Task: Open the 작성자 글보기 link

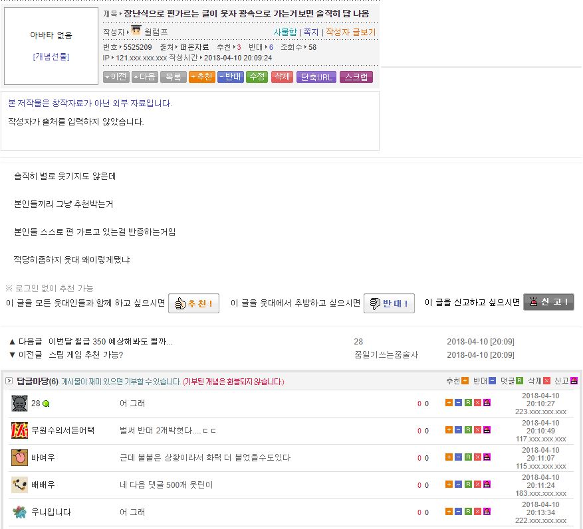Action: [350, 32]
